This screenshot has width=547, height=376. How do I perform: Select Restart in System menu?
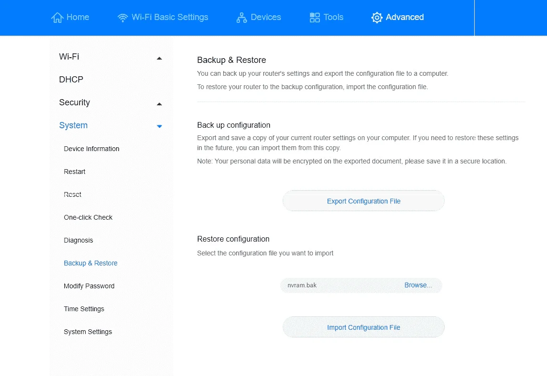click(74, 172)
